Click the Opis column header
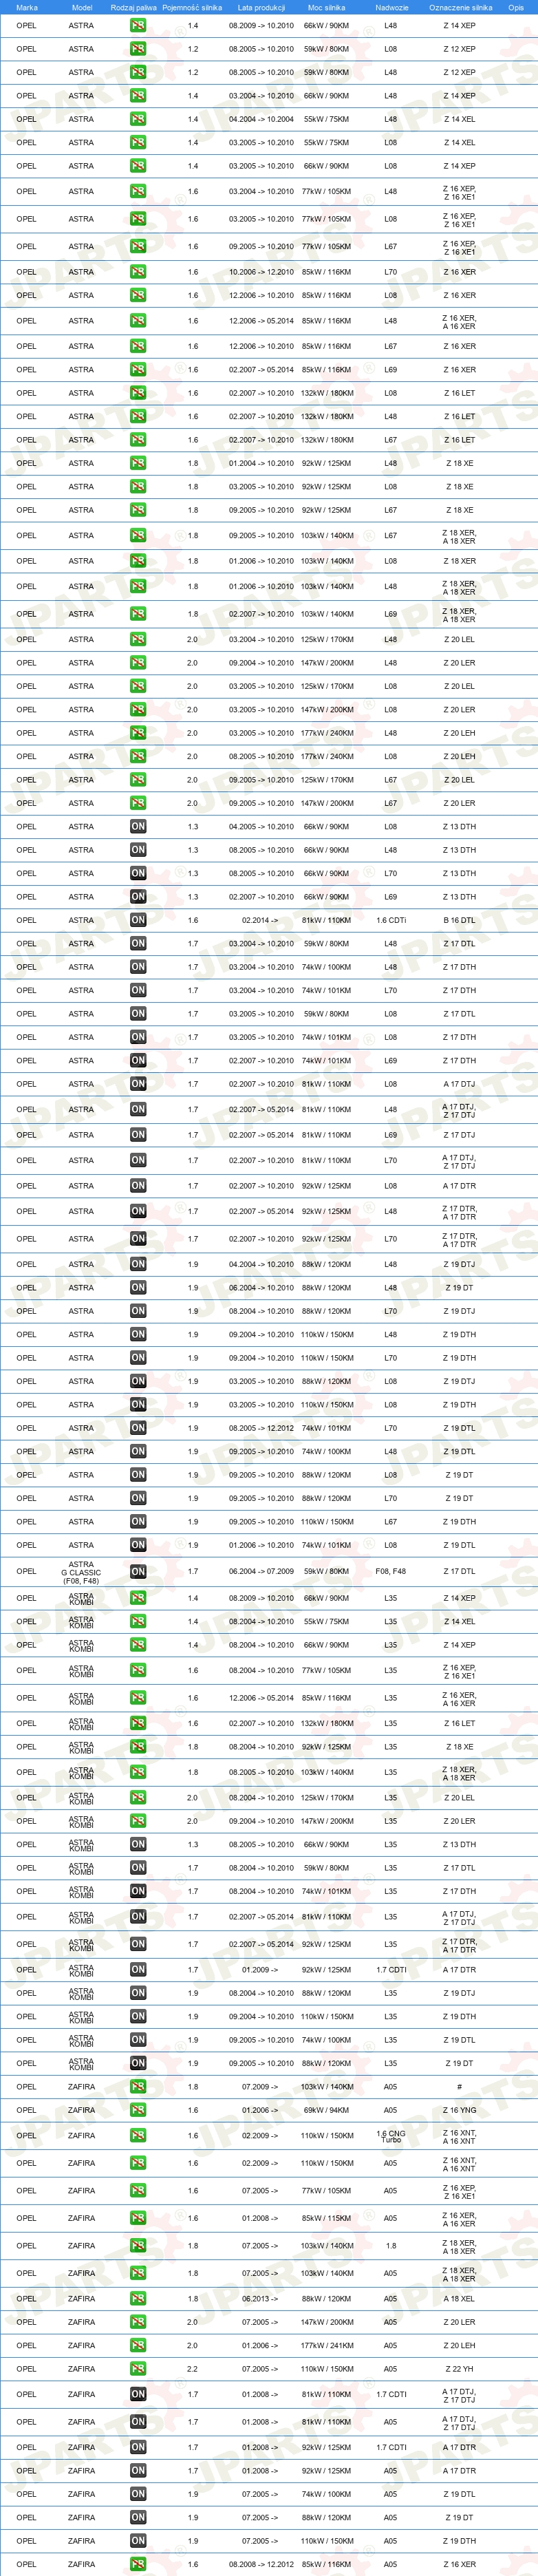 [x=516, y=7]
